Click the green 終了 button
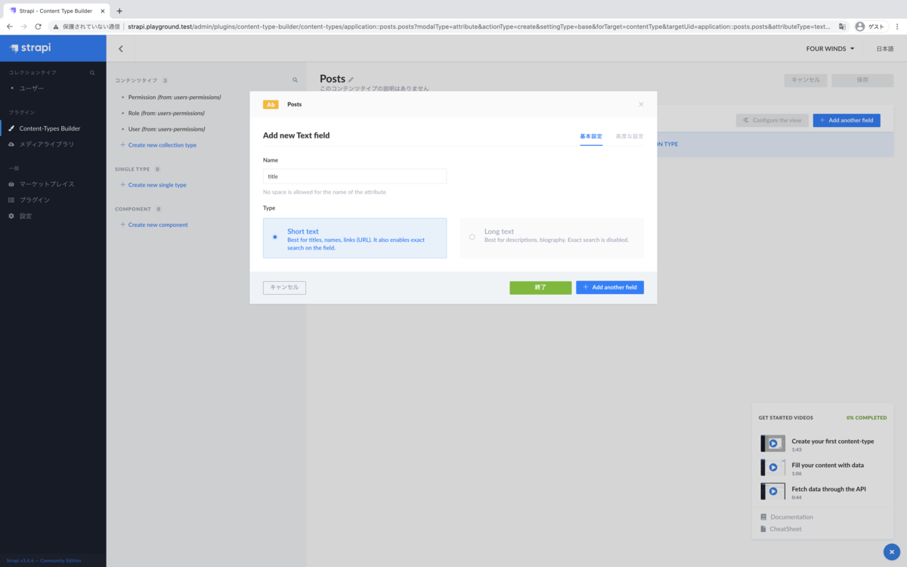The height and width of the screenshot is (567, 907). coord(540,287)
